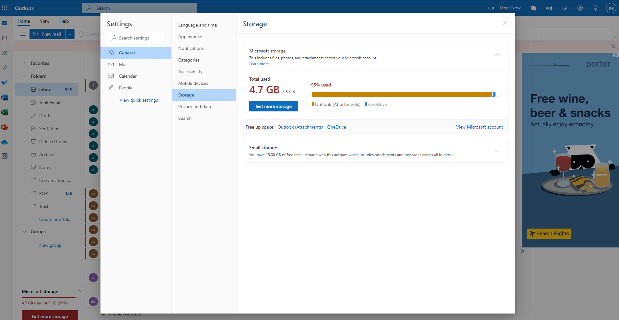Click the top Outlook Search box

(139, 8)
